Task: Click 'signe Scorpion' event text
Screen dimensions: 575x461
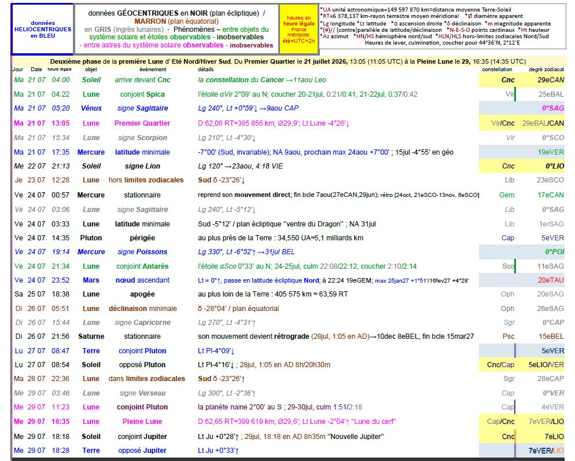Action: pos(142,138)
